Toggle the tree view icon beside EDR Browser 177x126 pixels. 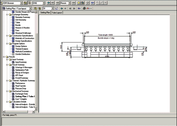tap(29, 3)
